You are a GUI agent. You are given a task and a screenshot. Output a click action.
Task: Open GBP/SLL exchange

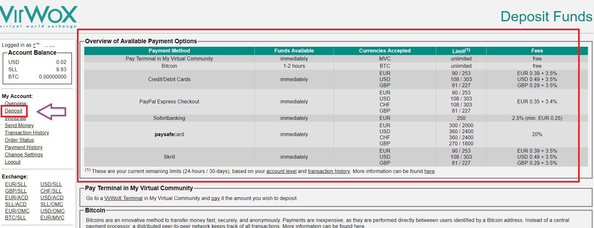tap(16, 191)
